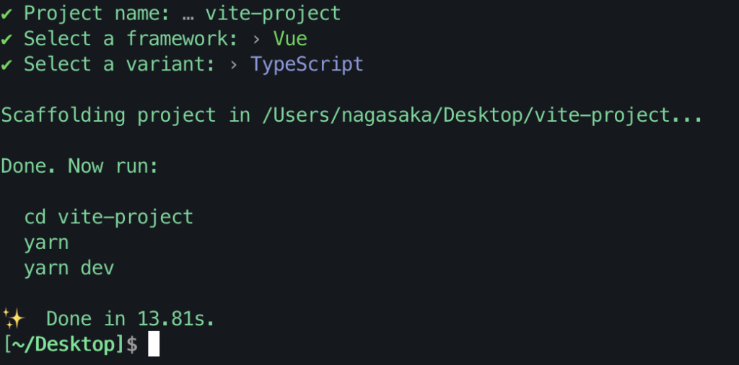Click the 'Done in 13.81s.' text
The width and height of the screenshot is (739, 365).
click(130, 319)
